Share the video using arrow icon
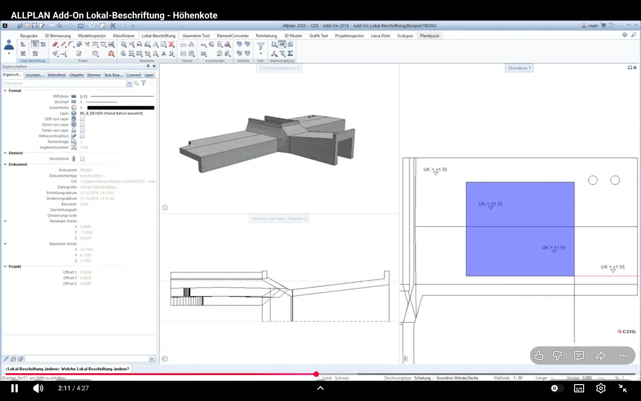 point(601,355)
